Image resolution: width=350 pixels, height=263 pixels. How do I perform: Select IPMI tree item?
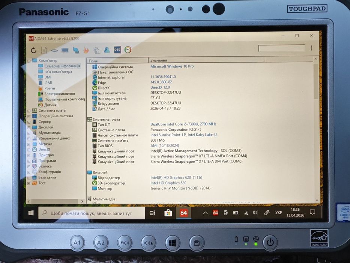coord(48,83)
